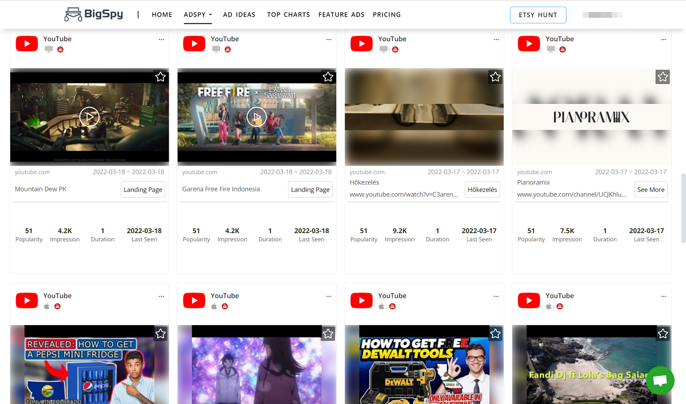Screen dimensions: 686x404
Task: Click Landing Page button for Garena Free Fire
Action: pos(310,190)
